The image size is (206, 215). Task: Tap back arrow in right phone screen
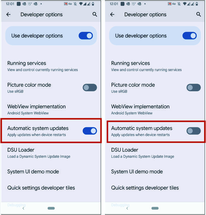(x=112, y=15)
